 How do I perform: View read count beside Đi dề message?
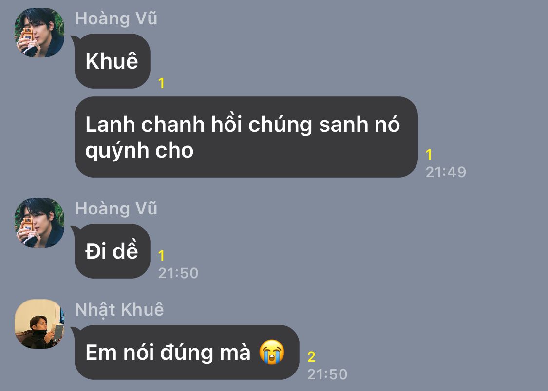(161, 256)
